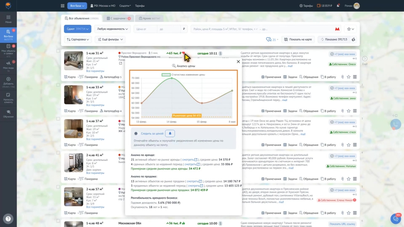Check the checkbox of 1-к.кв 37 м² listing
The image size is (404, 227).
(58, 119)
